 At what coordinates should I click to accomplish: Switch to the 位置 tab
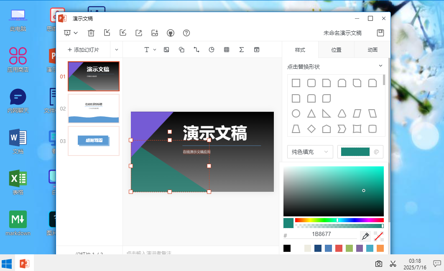coord(337,50)
